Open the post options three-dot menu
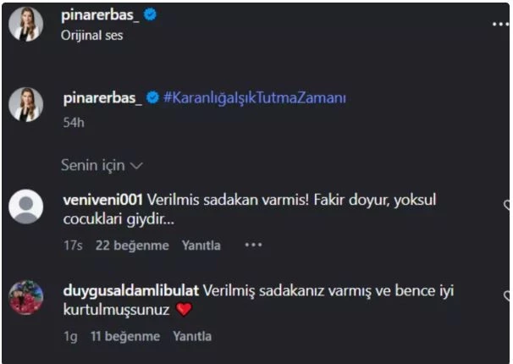 click(x=499, y=25)
